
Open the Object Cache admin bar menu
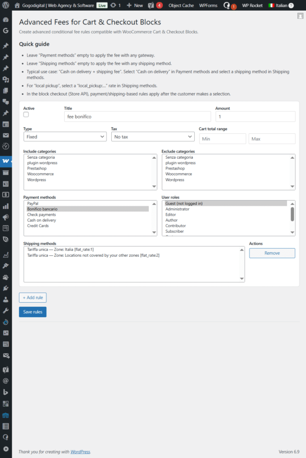(181, 5)
